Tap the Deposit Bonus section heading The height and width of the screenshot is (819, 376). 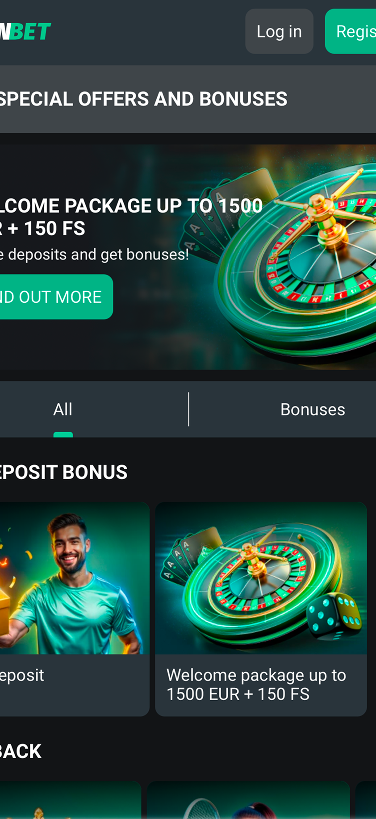click(x=63, y=472)
